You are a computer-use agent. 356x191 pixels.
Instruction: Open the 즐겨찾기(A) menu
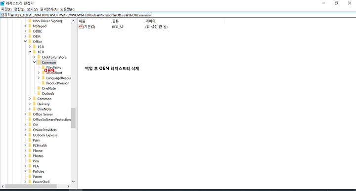tap(49, 9)
